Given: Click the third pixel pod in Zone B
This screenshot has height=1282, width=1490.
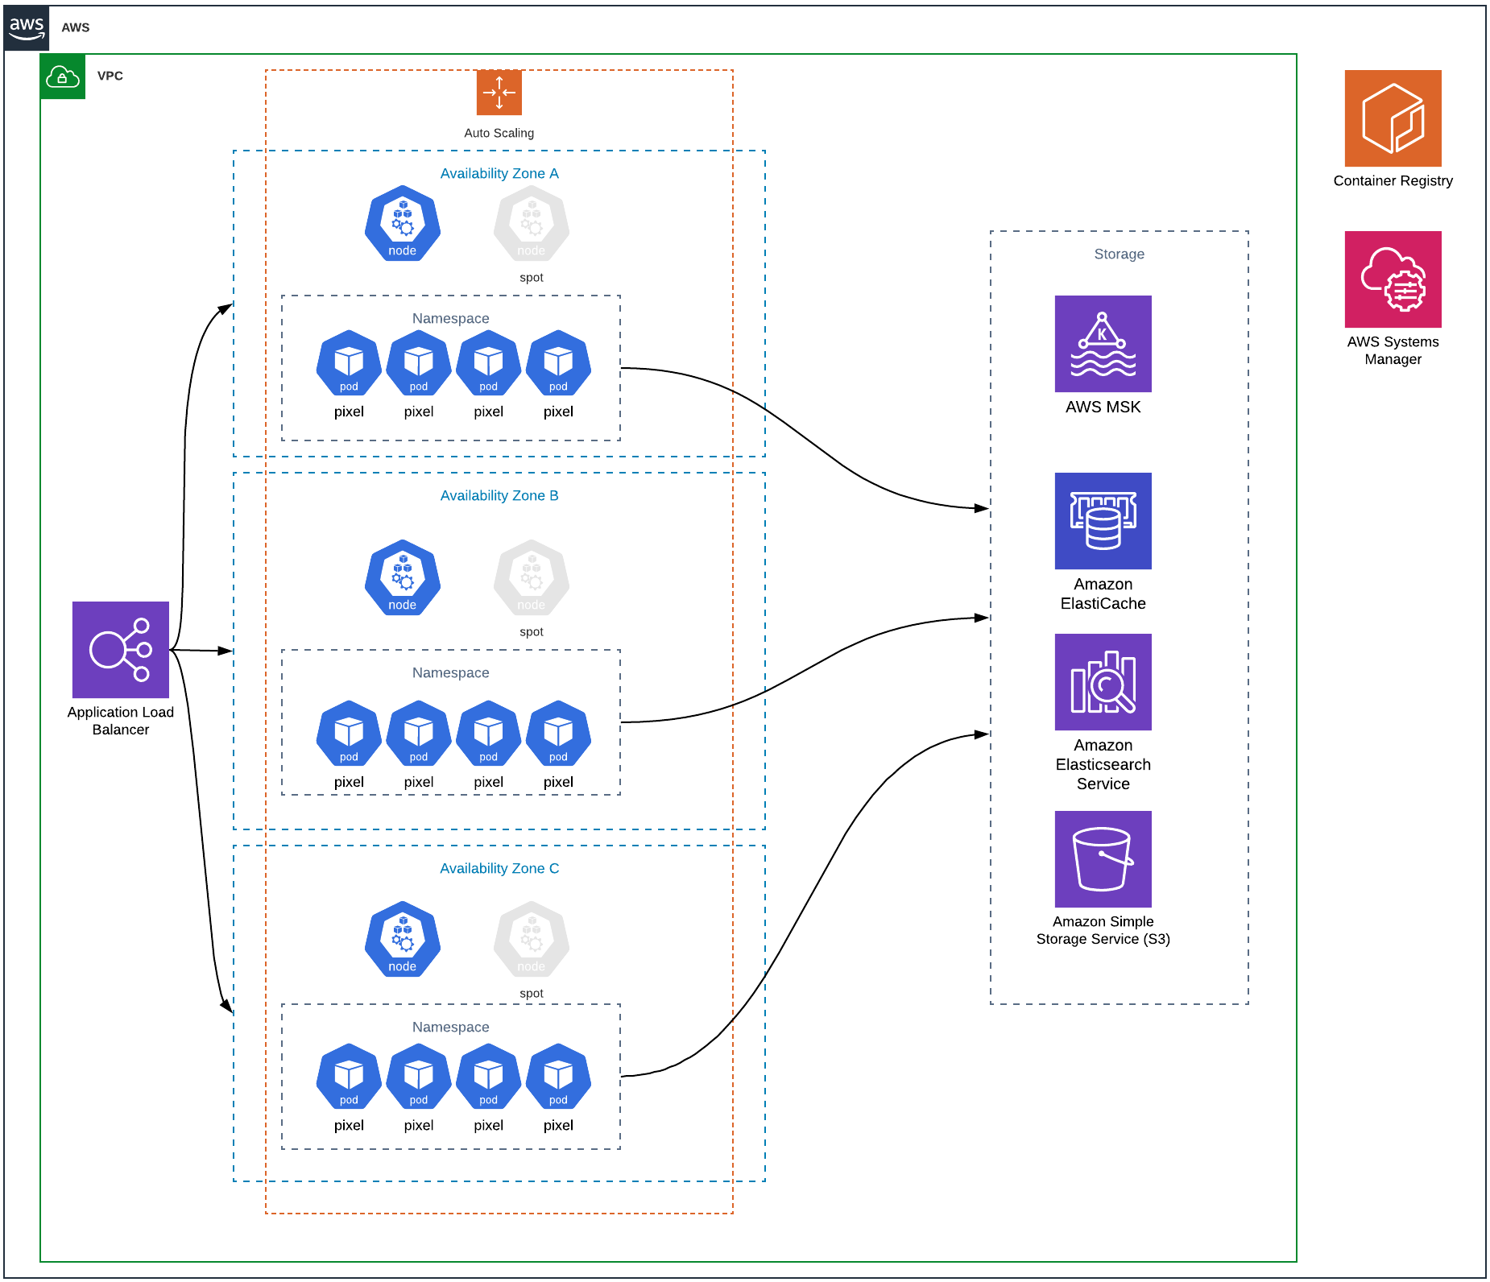Looking at the screenshot, I should [489, 734].
